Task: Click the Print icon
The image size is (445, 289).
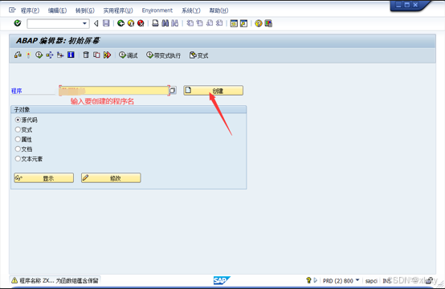Action: tap(155, 23)
